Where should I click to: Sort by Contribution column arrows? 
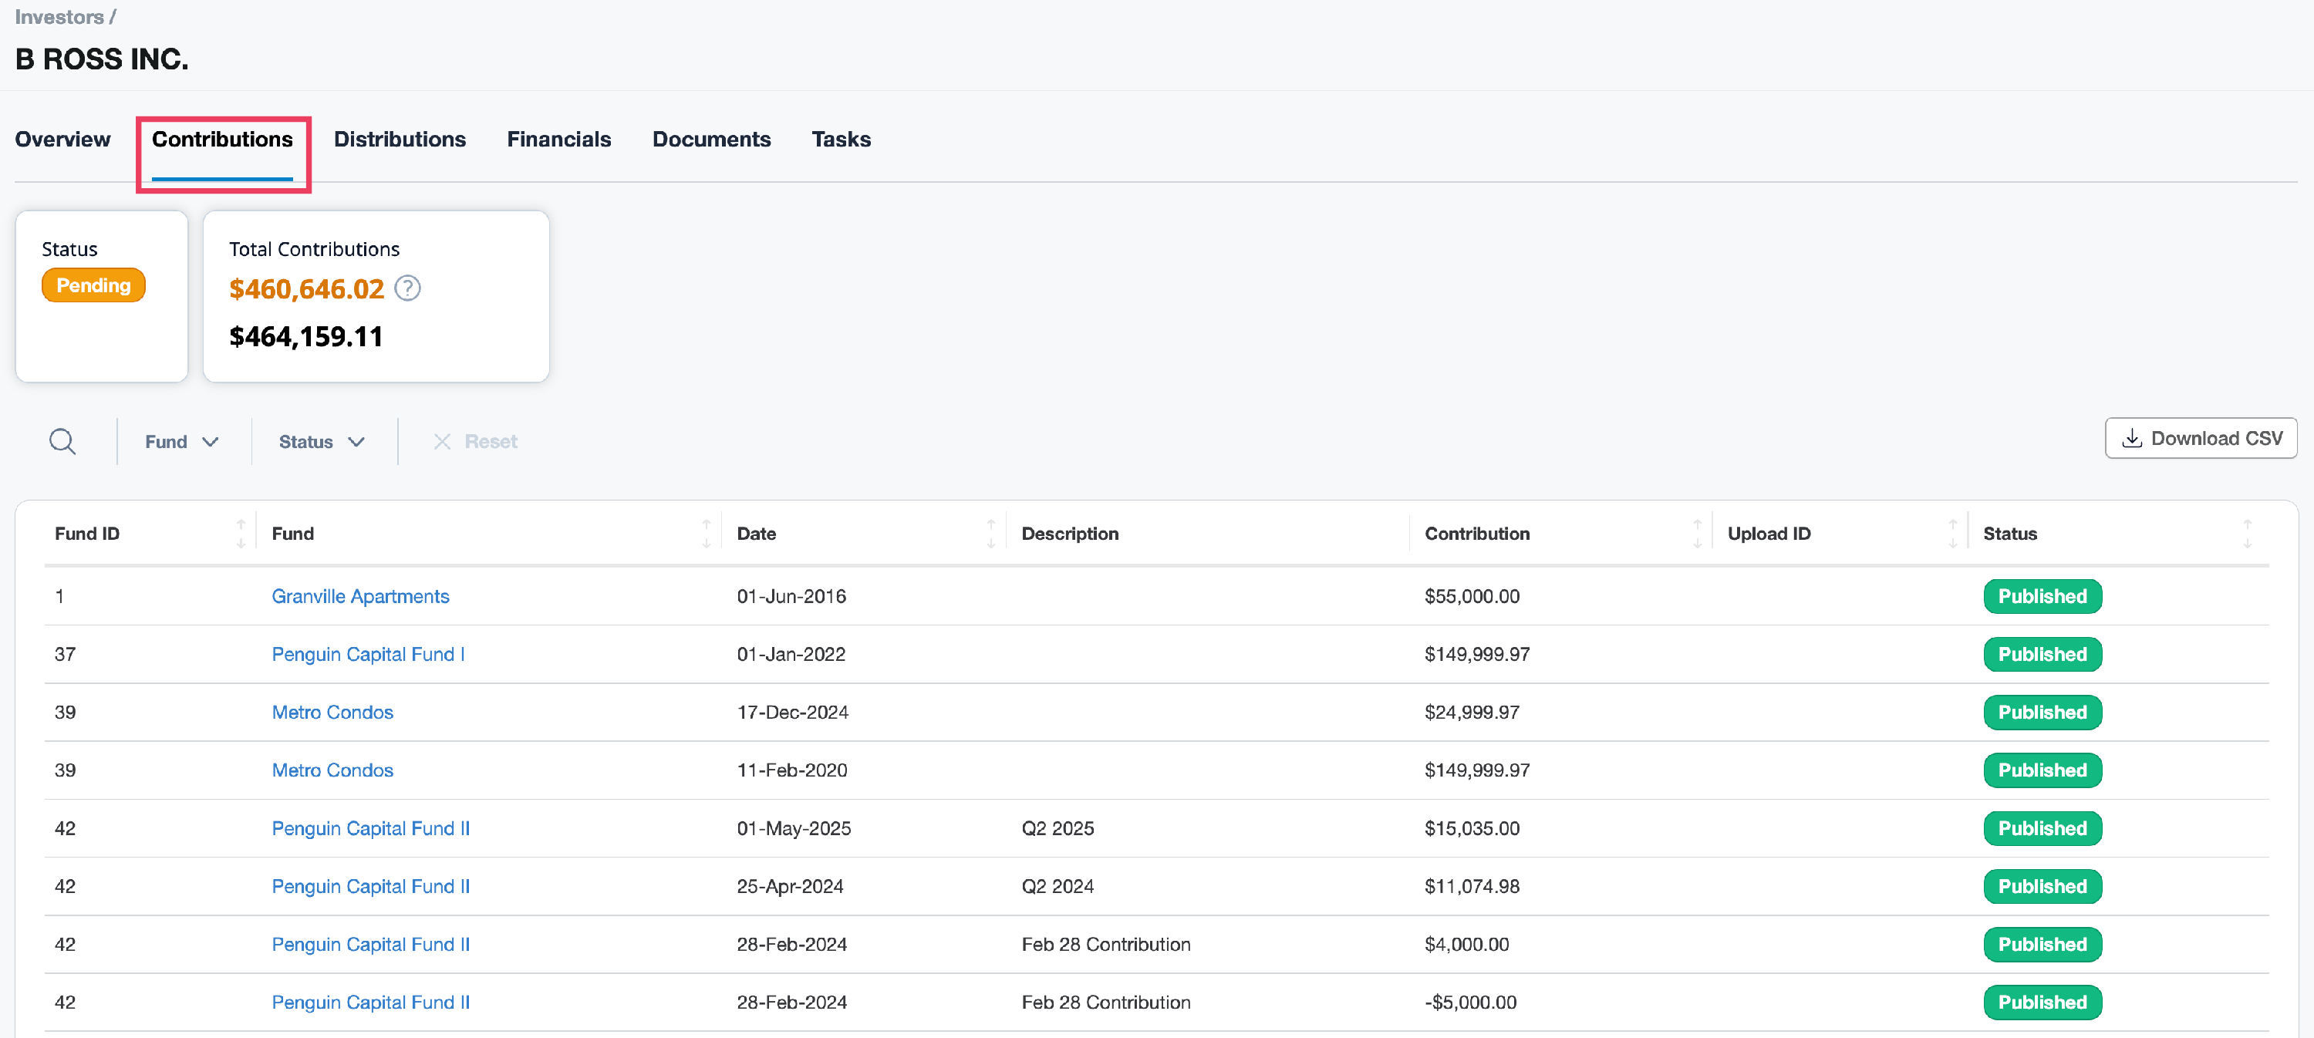1696,534
